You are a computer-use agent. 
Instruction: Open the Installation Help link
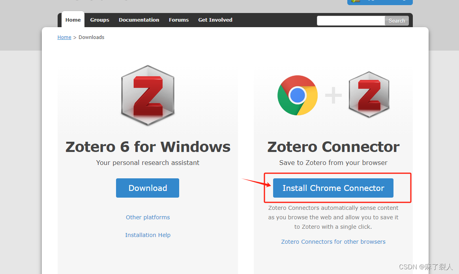(148, 235)
